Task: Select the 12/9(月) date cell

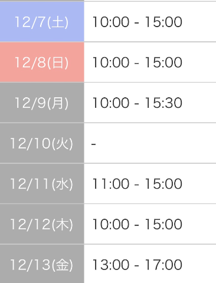Action: click(42, 103)
